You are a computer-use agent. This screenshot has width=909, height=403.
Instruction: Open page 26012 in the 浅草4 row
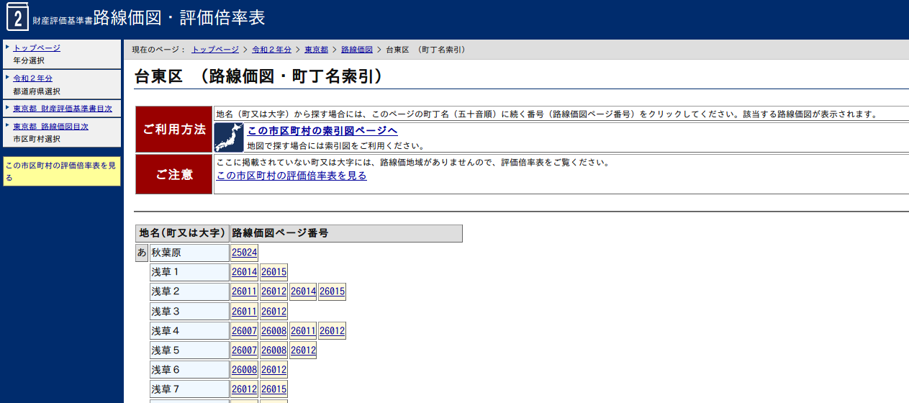click(332, 330)
